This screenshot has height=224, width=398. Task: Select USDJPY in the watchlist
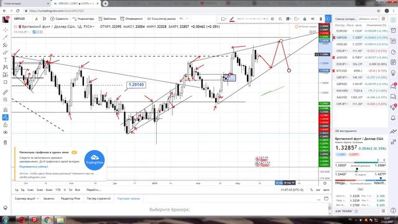coord(361,51)
